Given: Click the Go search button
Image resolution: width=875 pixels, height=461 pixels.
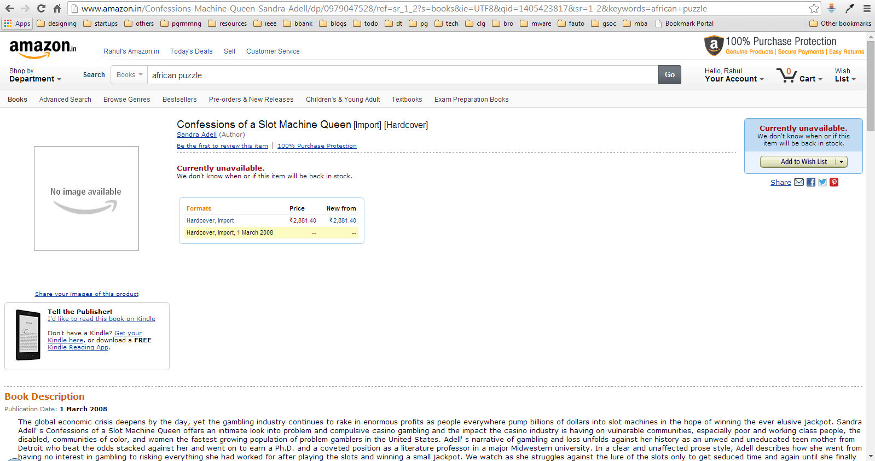Looking at the screenshot, I should point(670,75).
